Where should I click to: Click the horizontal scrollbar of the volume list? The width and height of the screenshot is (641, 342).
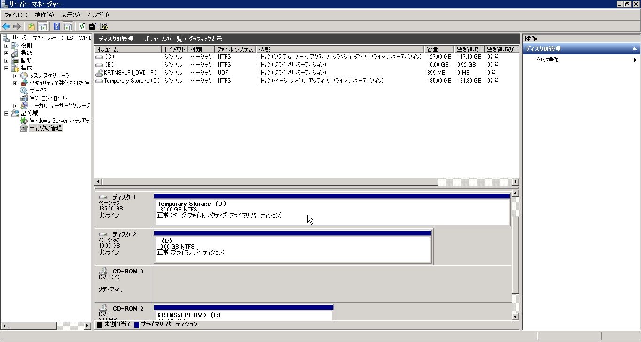pos(270,182)
